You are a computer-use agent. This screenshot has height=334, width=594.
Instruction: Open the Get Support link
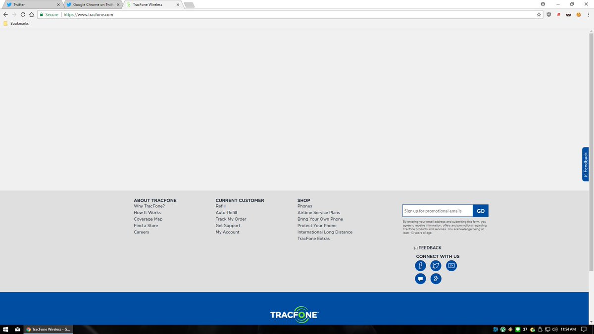[x=228, y=226]
